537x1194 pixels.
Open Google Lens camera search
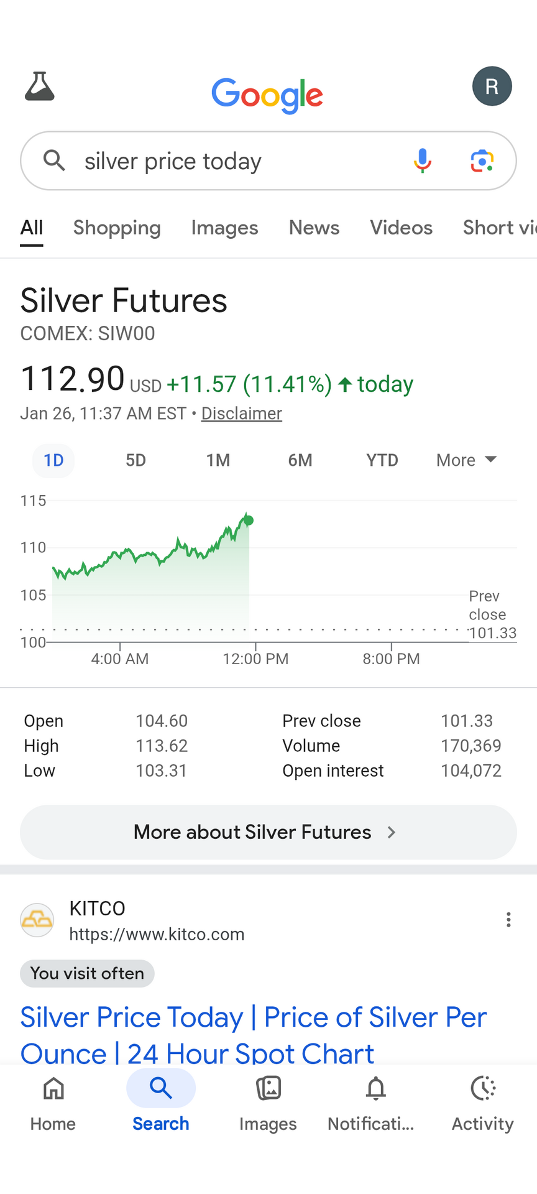click(x=482, y=160)
